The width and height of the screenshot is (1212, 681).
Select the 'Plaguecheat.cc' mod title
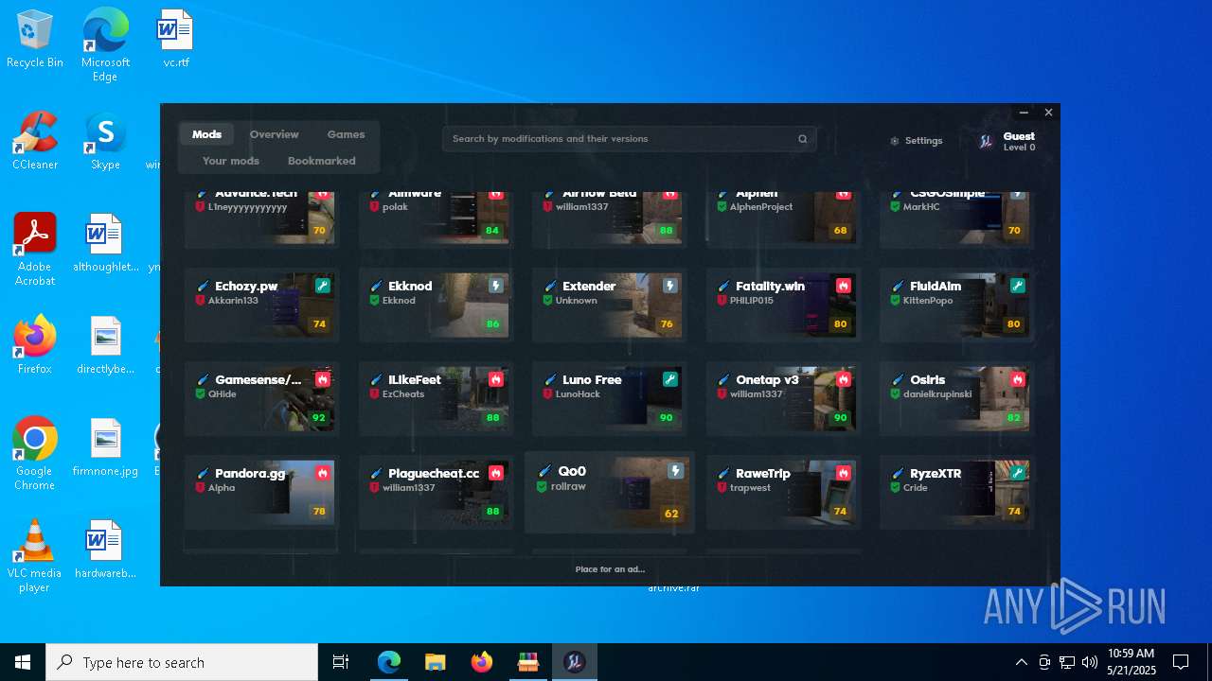(434, 473)
